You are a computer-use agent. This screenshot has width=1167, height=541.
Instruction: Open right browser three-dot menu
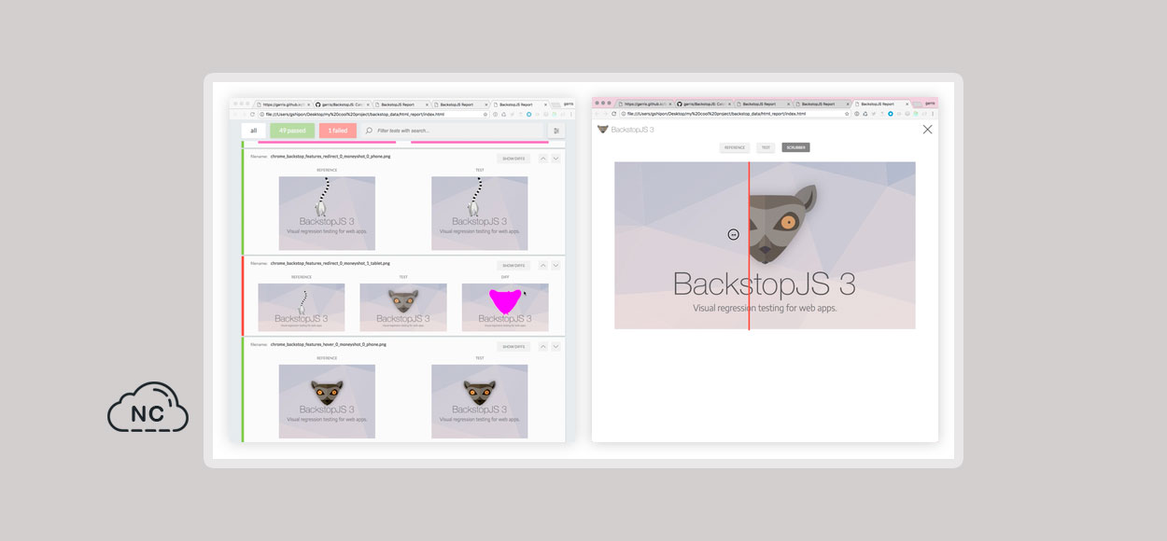pos(934,114)
